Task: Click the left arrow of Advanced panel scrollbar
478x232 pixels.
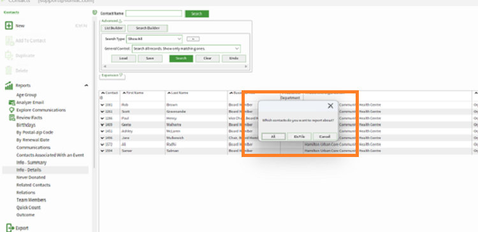Action: (x=105, y=67)
